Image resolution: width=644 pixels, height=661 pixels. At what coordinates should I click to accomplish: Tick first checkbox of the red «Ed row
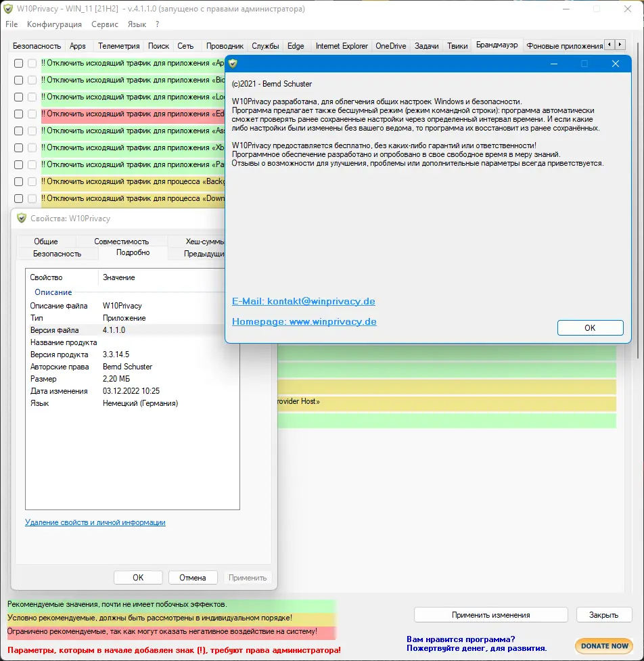click(18, 114)
